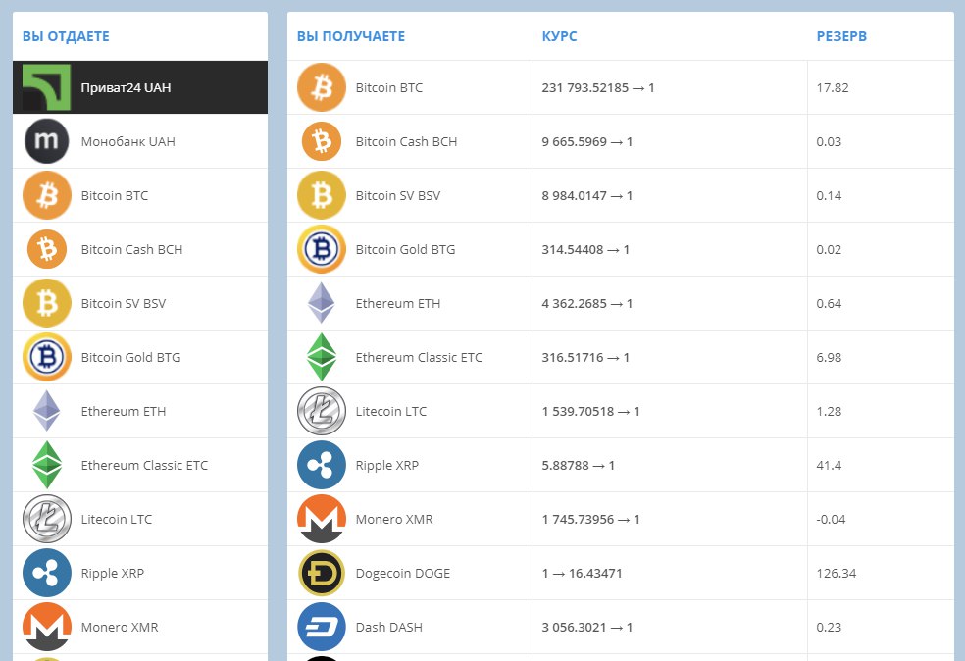The image size is (965, 661).
Task: Click the rate 231 793.52185 → 1
Action: coord(598,87)
